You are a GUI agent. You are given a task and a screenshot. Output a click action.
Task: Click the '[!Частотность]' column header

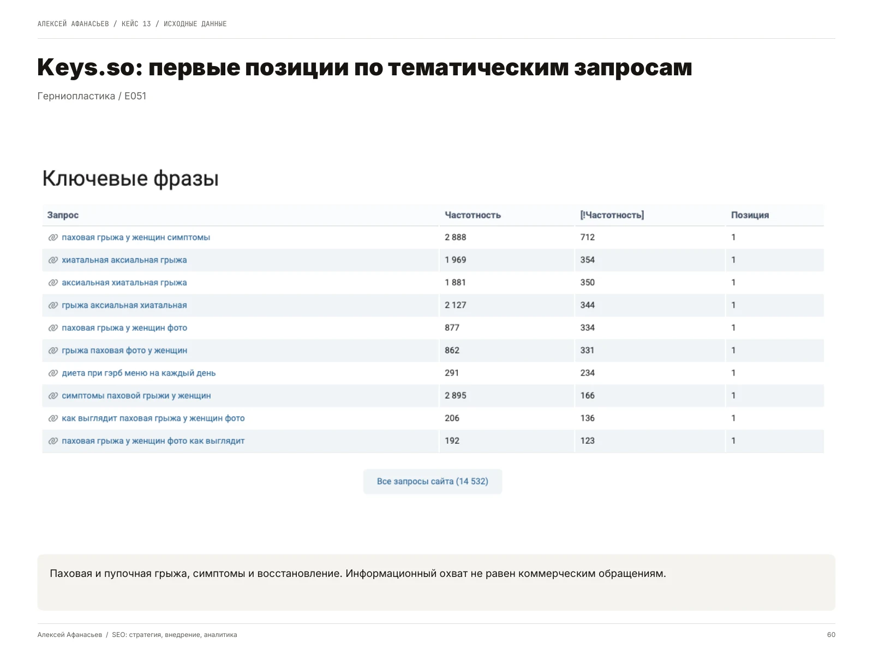tap(612, 215)
